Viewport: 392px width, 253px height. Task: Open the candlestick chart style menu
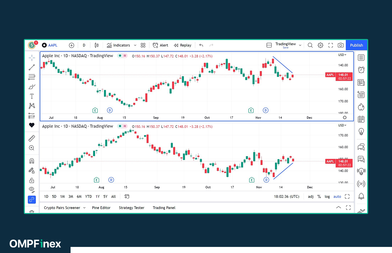pos(97,45)
